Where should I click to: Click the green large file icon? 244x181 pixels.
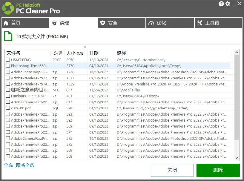8,36
